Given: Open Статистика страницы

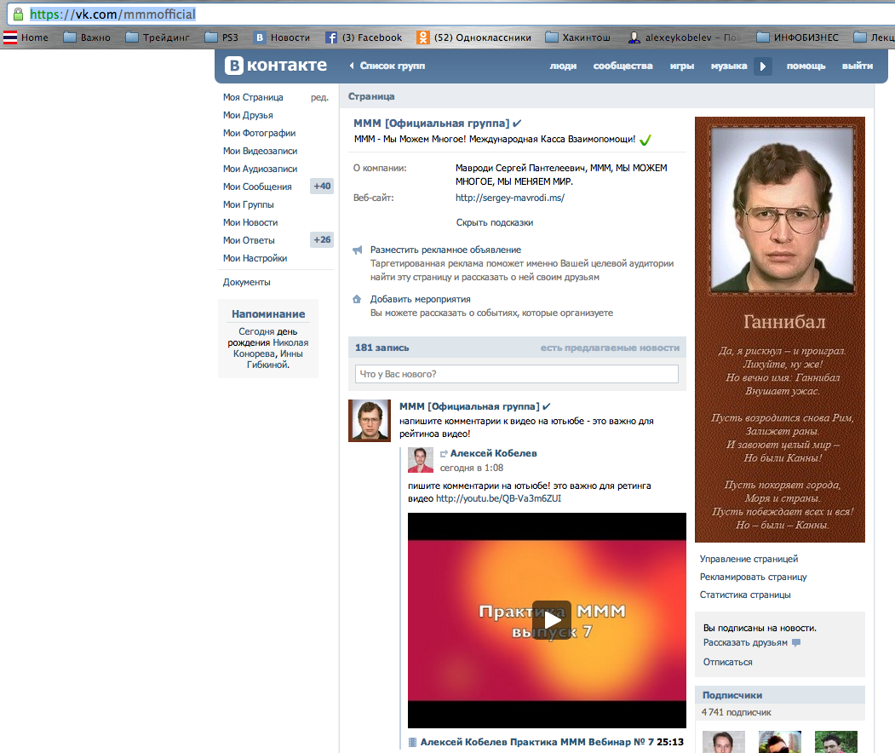Looking at the screenshot, I should click(745, 595).
